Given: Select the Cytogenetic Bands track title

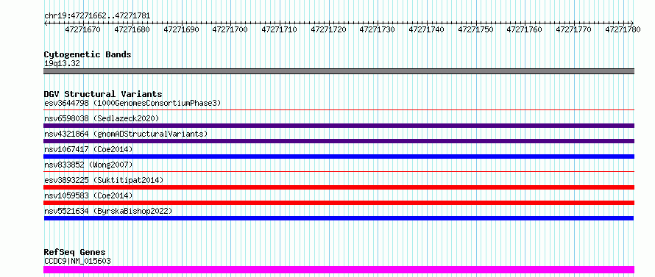Looking at the screenshot, I should [88, 54].
